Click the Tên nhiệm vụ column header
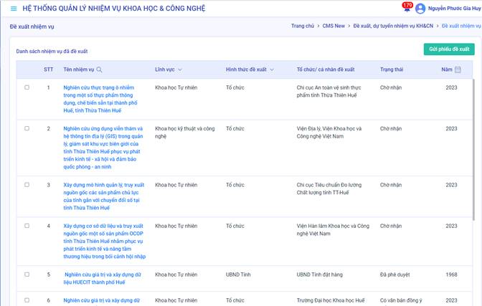The height and width of the screenshot is (306, 482). 79,70
